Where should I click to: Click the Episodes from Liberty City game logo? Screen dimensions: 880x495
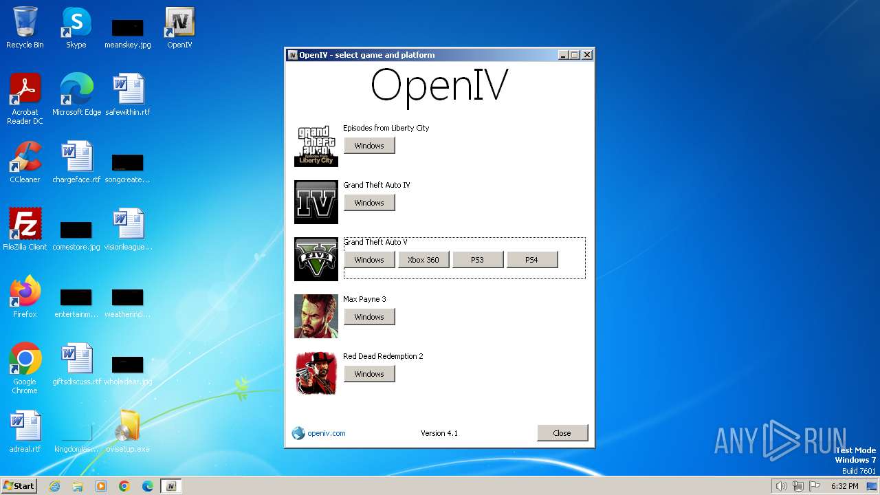(316, 145)
